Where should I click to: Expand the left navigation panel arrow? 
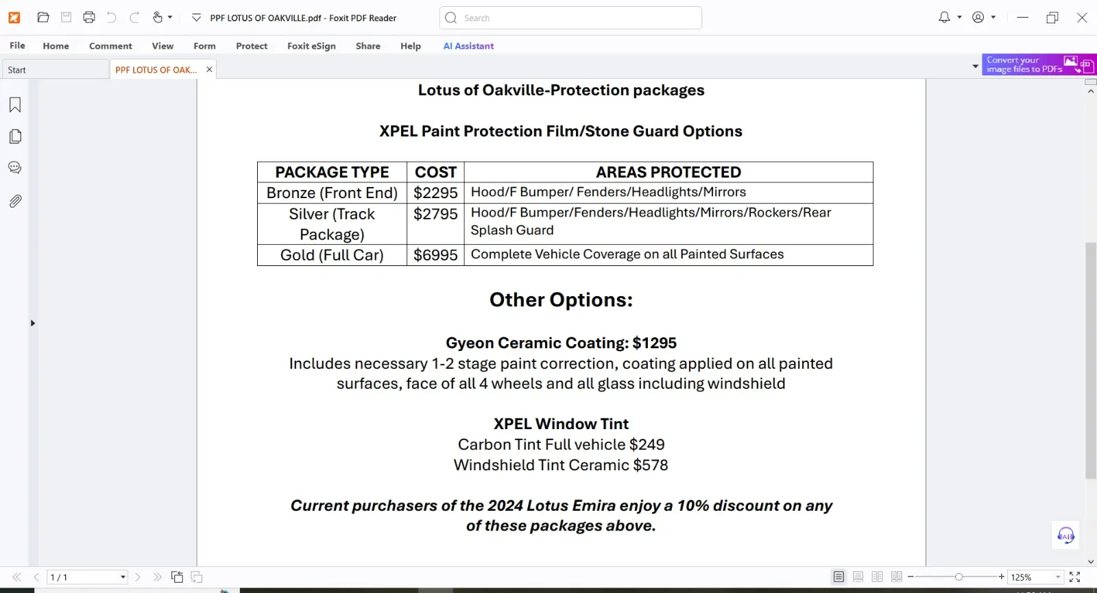click(x=32, y=323)
